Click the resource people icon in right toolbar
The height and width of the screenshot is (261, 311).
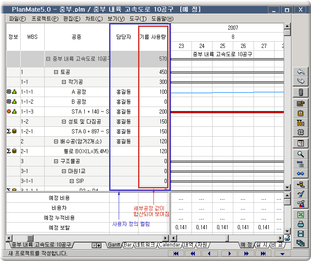[x=301, y=123]
